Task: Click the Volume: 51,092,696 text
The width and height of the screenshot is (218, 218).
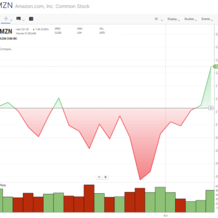Action: pos(26,33)
